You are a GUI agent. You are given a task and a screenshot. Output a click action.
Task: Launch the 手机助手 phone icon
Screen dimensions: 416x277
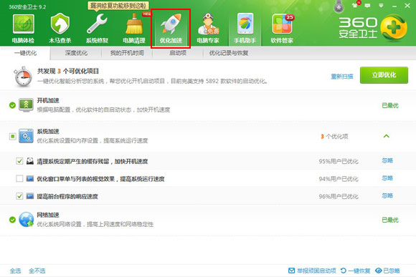tap(245, 24)
